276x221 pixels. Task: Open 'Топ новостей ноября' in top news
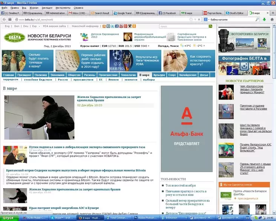(x=181, y=186)
